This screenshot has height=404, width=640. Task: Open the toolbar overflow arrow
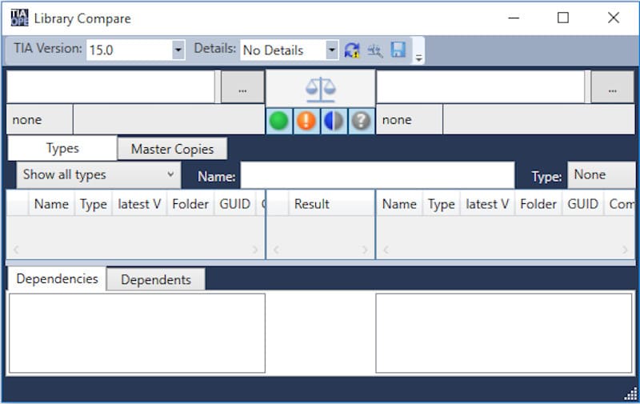click(x=418, y=54)
